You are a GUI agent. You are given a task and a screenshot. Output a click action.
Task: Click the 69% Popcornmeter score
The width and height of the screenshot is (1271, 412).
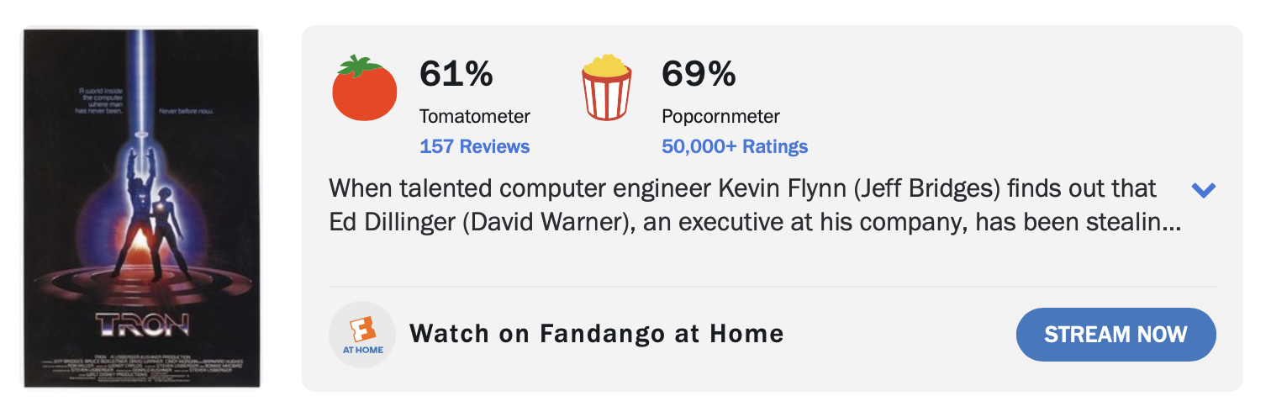[698, 74]
